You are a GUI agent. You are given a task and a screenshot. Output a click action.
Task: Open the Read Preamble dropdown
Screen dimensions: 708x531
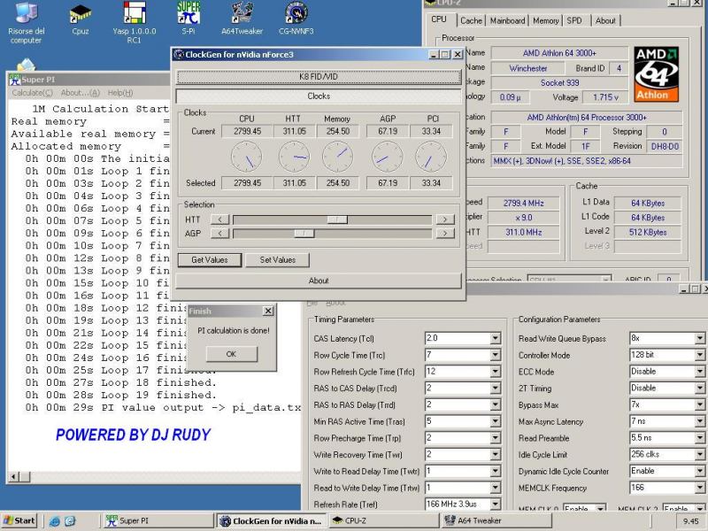(x=700, y=438)
